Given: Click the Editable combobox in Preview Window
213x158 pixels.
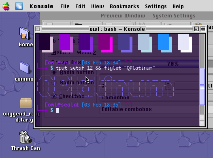Looking at the screenshot, I should point(149,109).
